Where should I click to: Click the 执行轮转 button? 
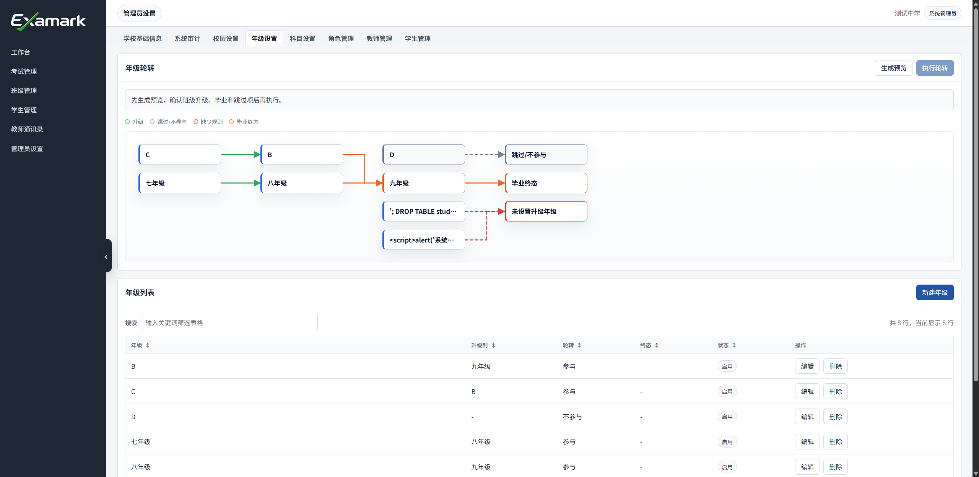click(x=935, y=68)
